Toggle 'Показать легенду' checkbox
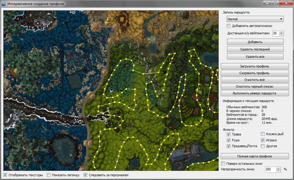Image resolution: width=294 pixels, height=180 pixels. click(49, 175)
